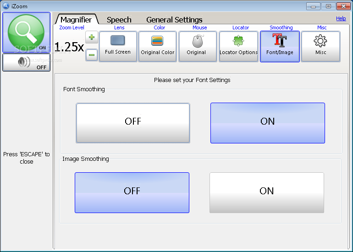Click the 1.25x zoom level value
This screenshot has height=252, width=353.
click(x=69, y=47)
